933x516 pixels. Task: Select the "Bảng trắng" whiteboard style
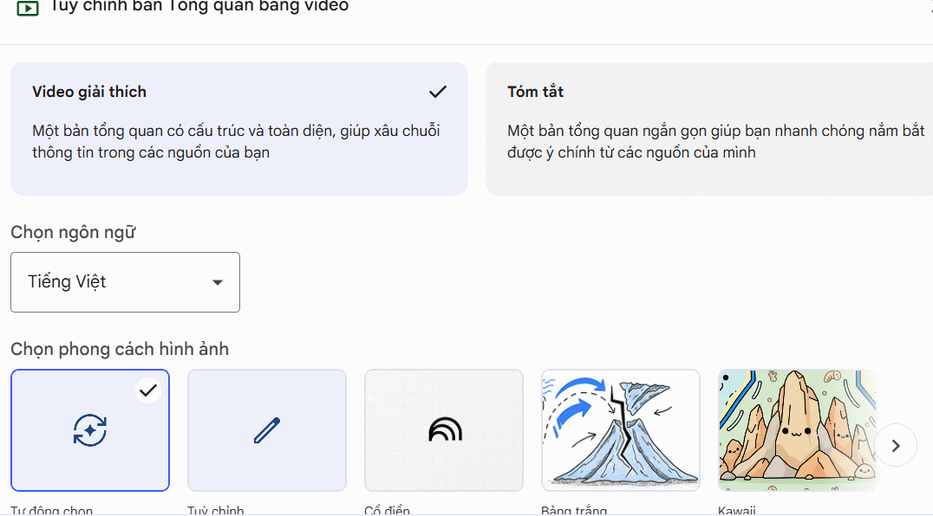[620, 430]
